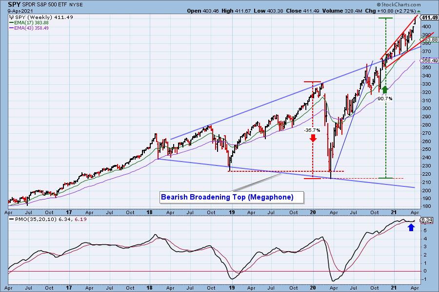Click the -1 level on the PMO axis
Image resolution: width=439 pixels, height=292 pixels.
[x=424, y=279]
